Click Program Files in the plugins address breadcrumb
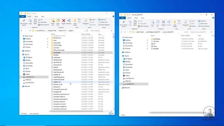 [x=52, y=30]
